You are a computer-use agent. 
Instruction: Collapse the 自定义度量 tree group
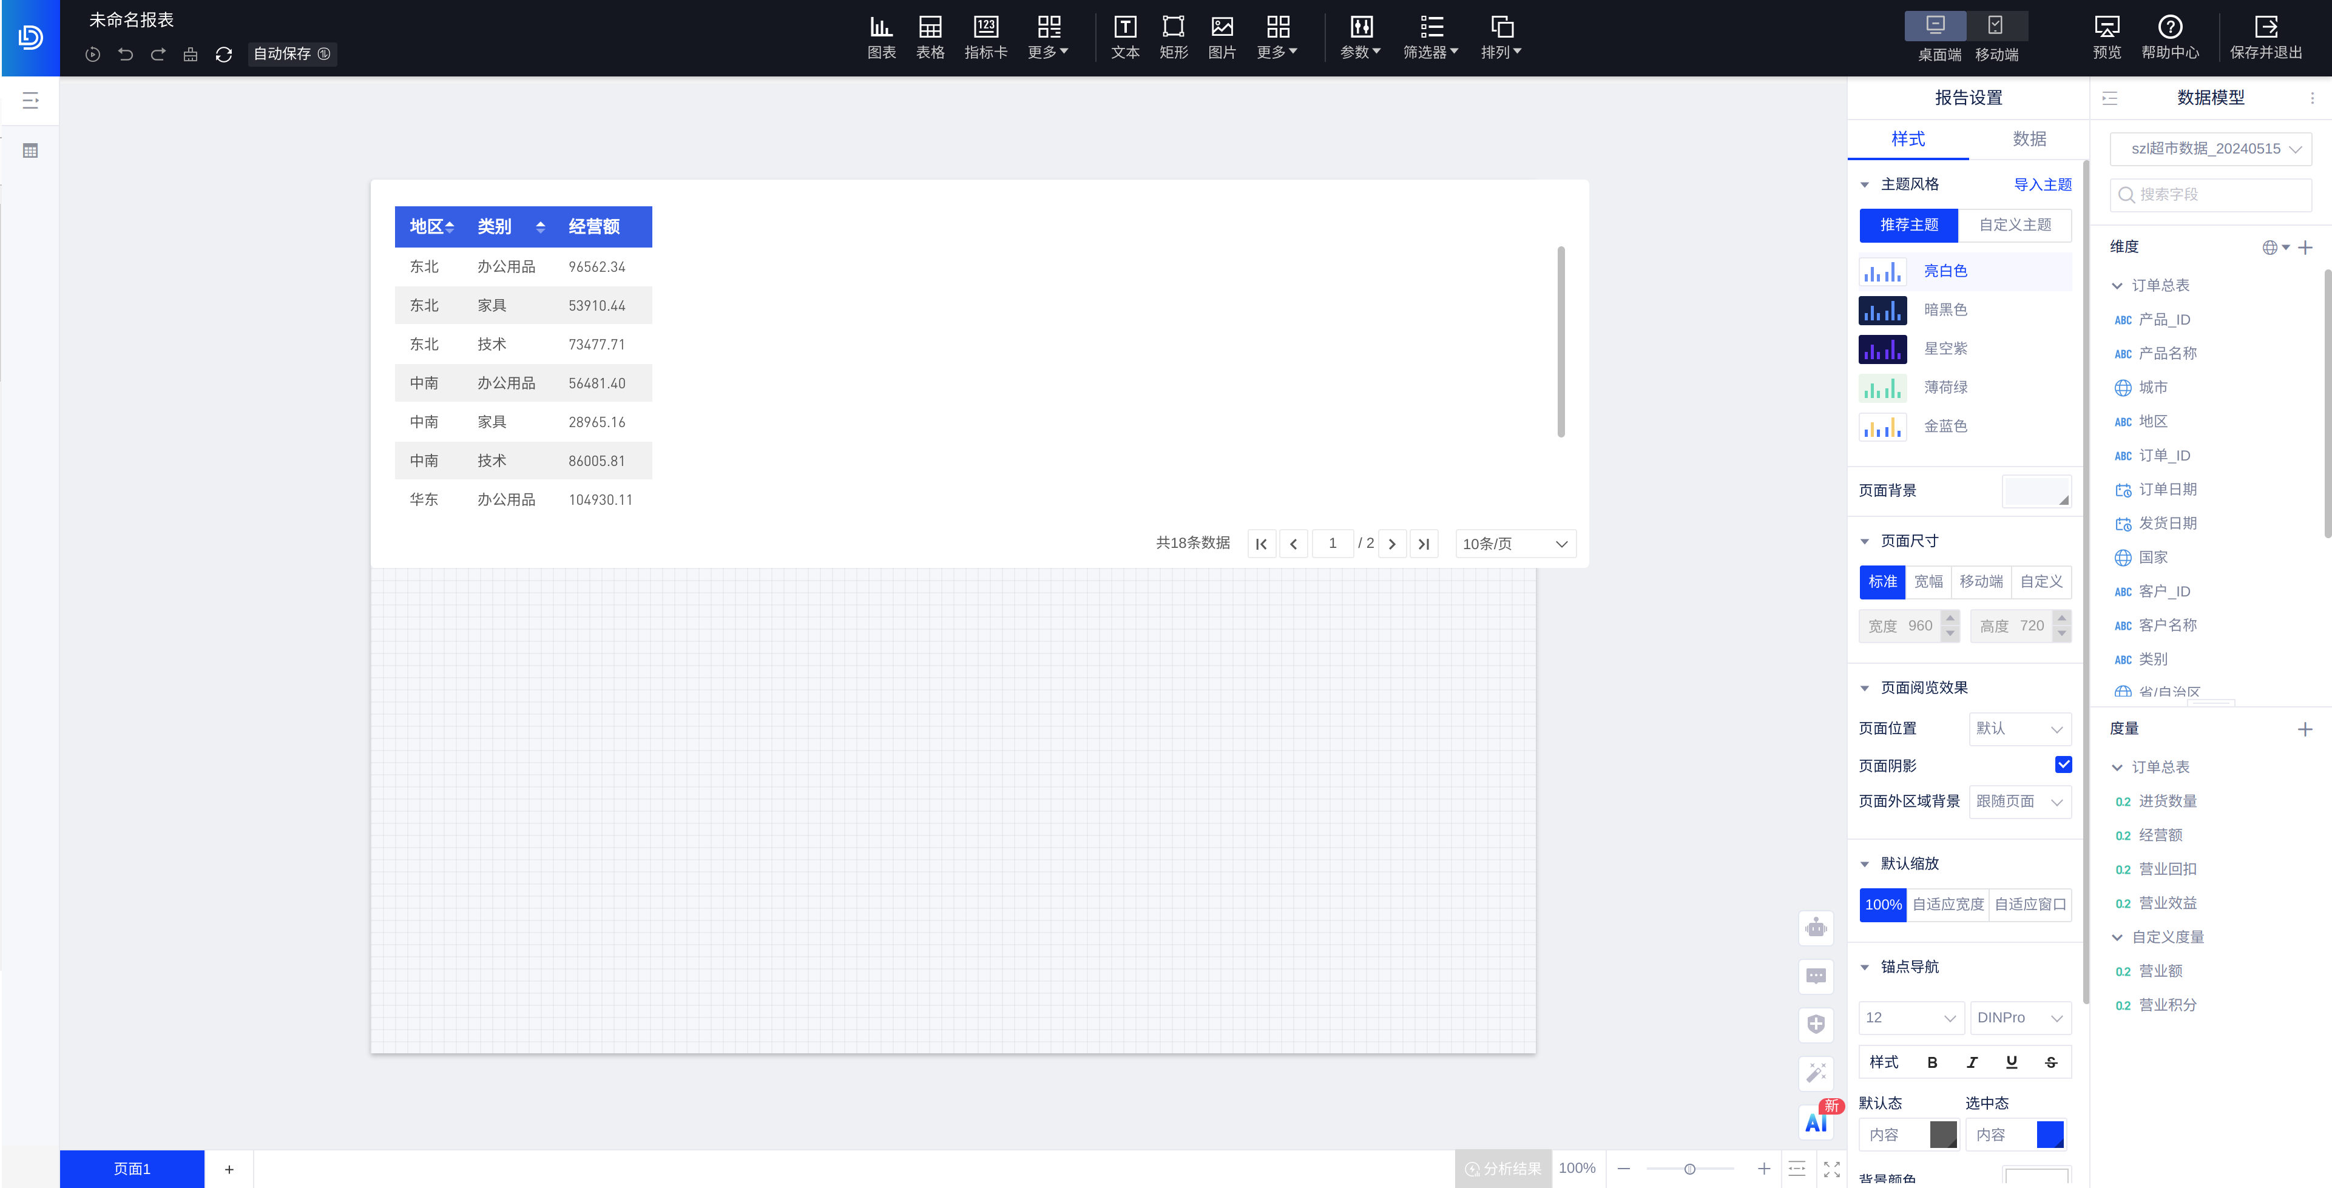(2117, 937)
